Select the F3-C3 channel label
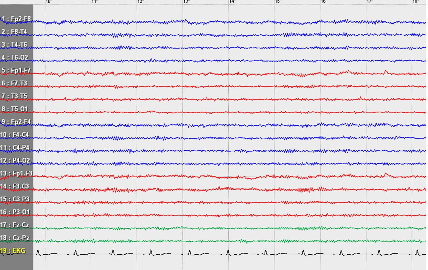 point(15,186)
